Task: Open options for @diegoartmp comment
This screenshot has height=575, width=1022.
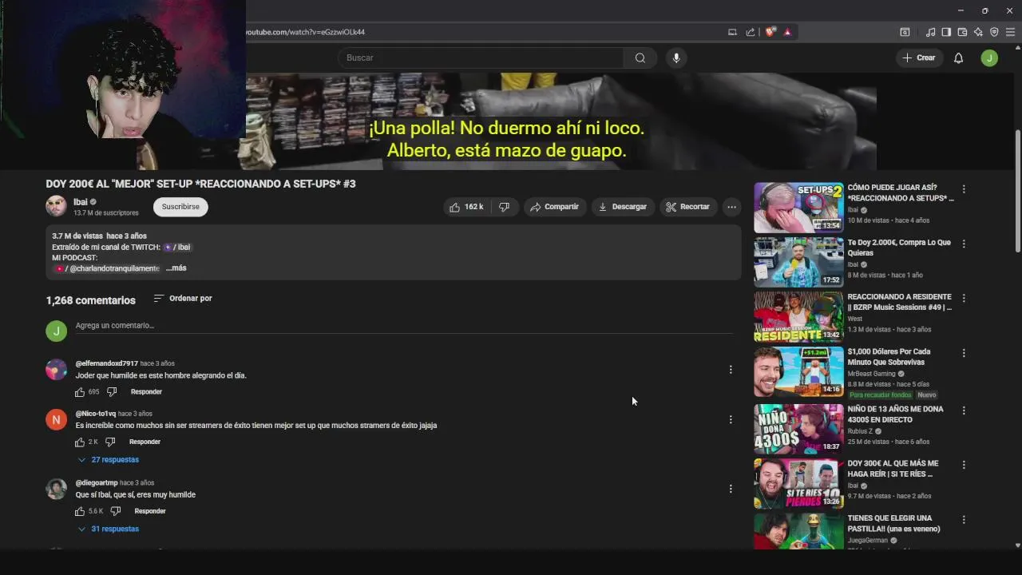Action: tap(731, 489)
